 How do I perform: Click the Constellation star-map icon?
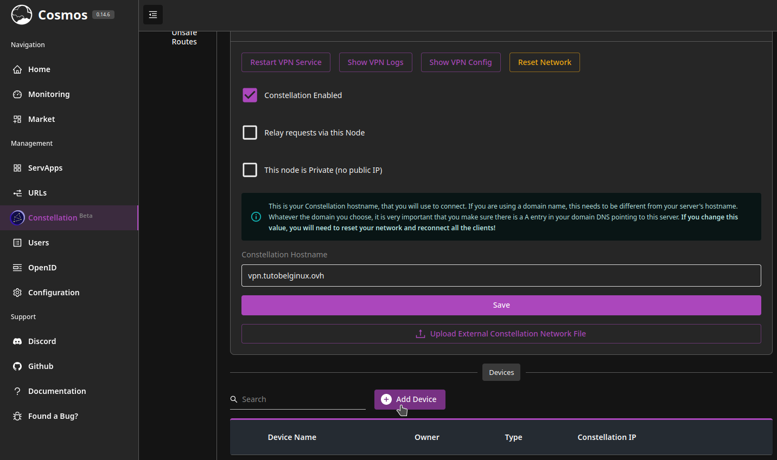(x=17, y=218)
